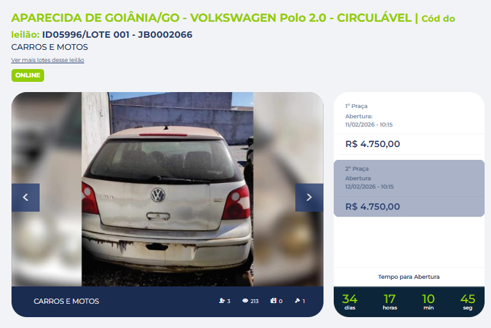
Task: Click the registered users icon showing 3
Action: 222,301
